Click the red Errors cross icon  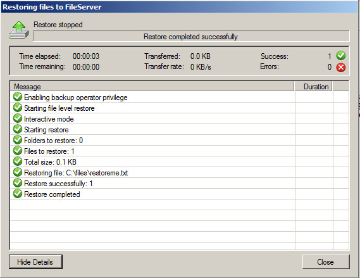point(341,67)
